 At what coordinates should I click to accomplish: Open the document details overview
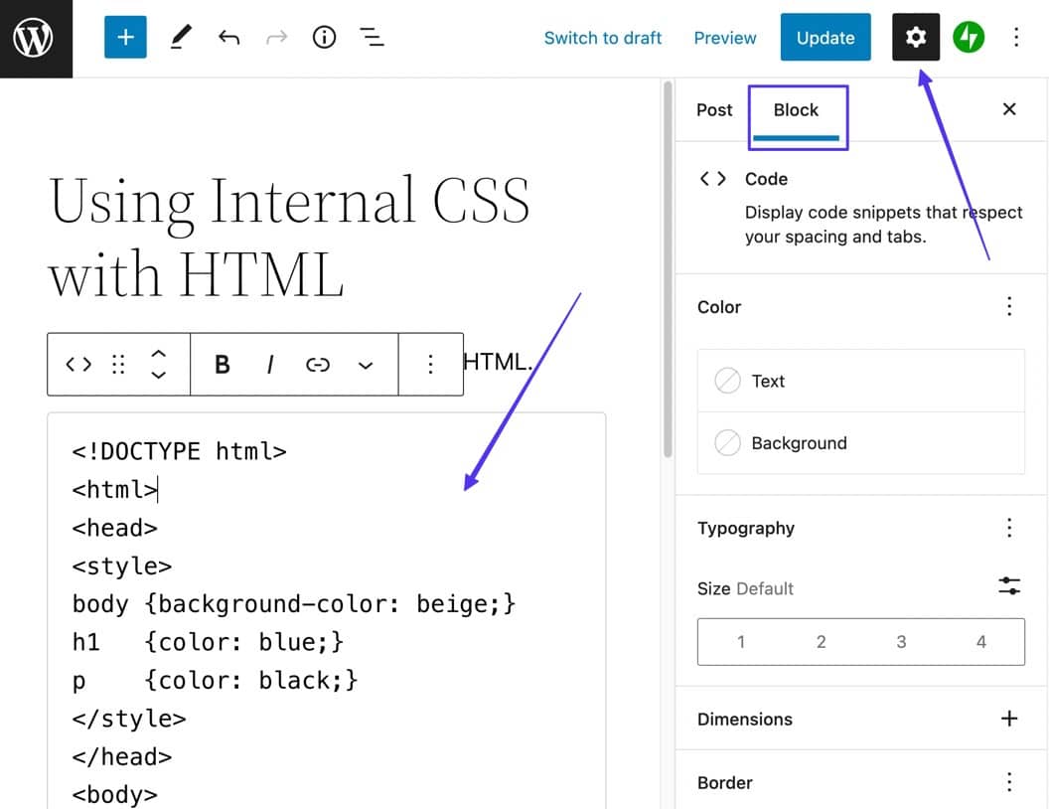tap(324, 37)
